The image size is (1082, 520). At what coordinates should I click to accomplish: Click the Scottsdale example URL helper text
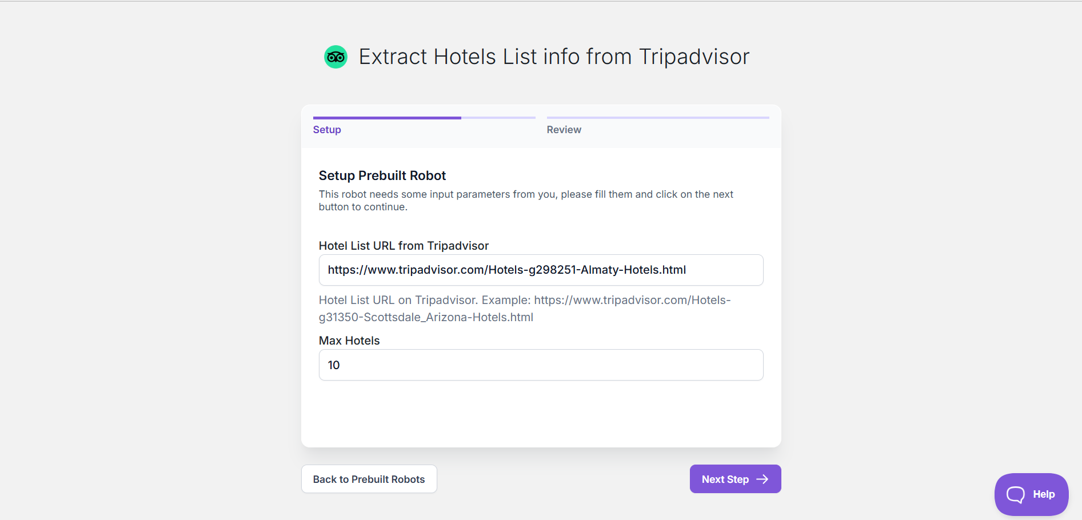[524, 309]
